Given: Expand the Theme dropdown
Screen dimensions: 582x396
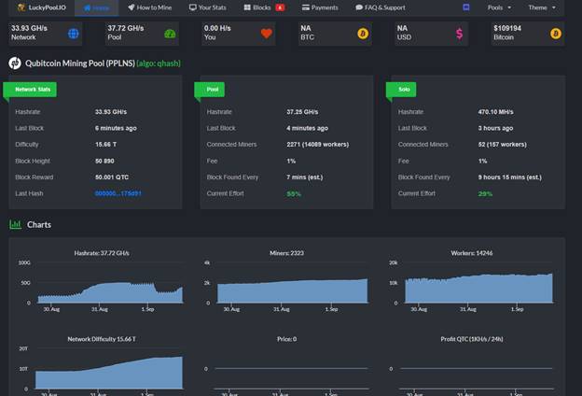Looking at the screenshot, I should pos(542,7).
